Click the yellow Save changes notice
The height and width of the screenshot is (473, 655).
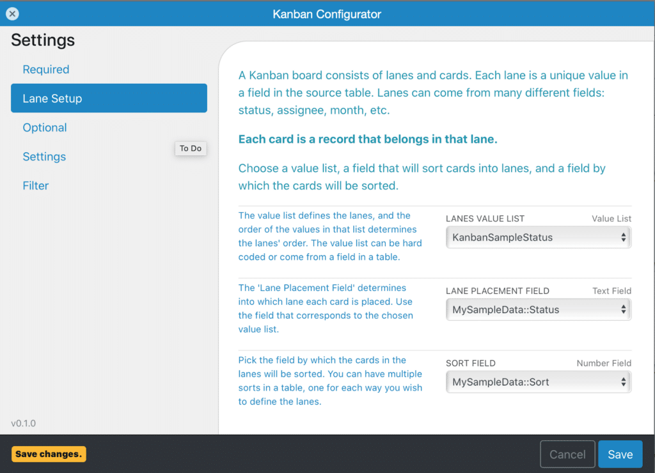pos(49,454)
